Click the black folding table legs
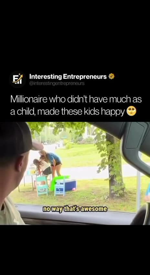This screenshot has width=150, height=275. point(26,183)
